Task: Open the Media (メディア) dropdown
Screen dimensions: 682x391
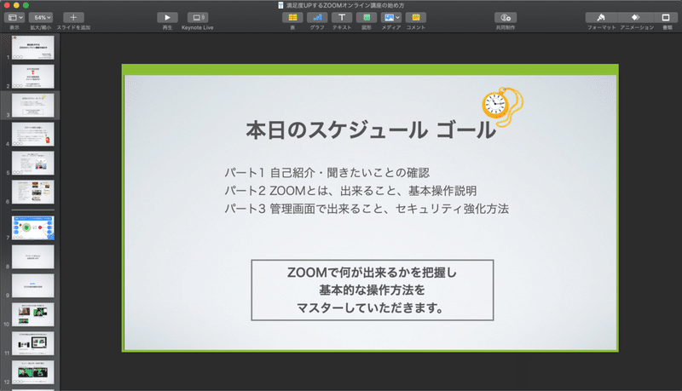Action: [391, 17]
